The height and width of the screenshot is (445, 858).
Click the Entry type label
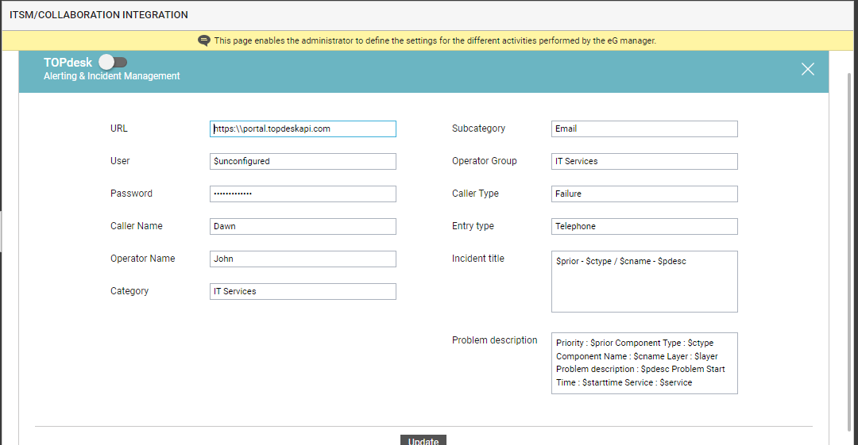coord(473,226)
